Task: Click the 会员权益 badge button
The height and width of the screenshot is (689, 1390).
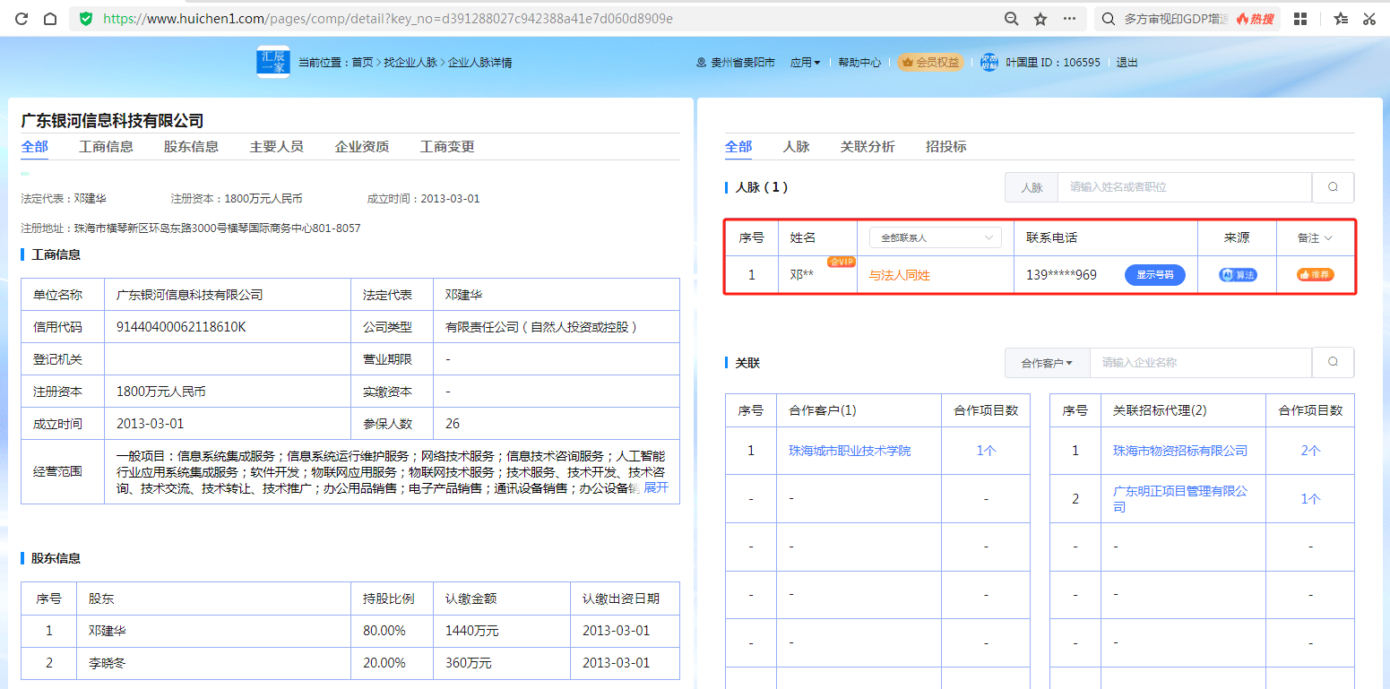Action: [x=930, y=63]
